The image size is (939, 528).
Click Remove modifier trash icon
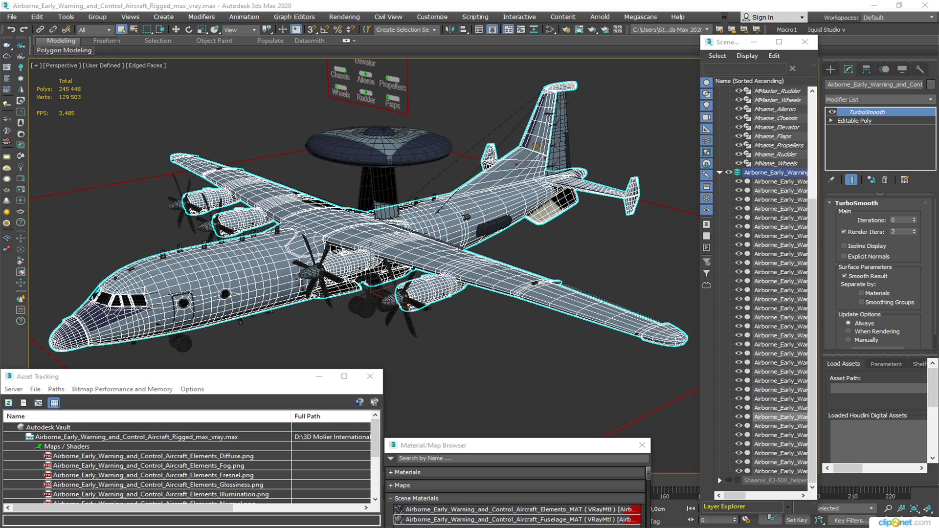click(885, 180)
